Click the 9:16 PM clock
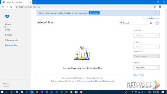Viewport: 167px width, 94px height. [x=156, y=92]
